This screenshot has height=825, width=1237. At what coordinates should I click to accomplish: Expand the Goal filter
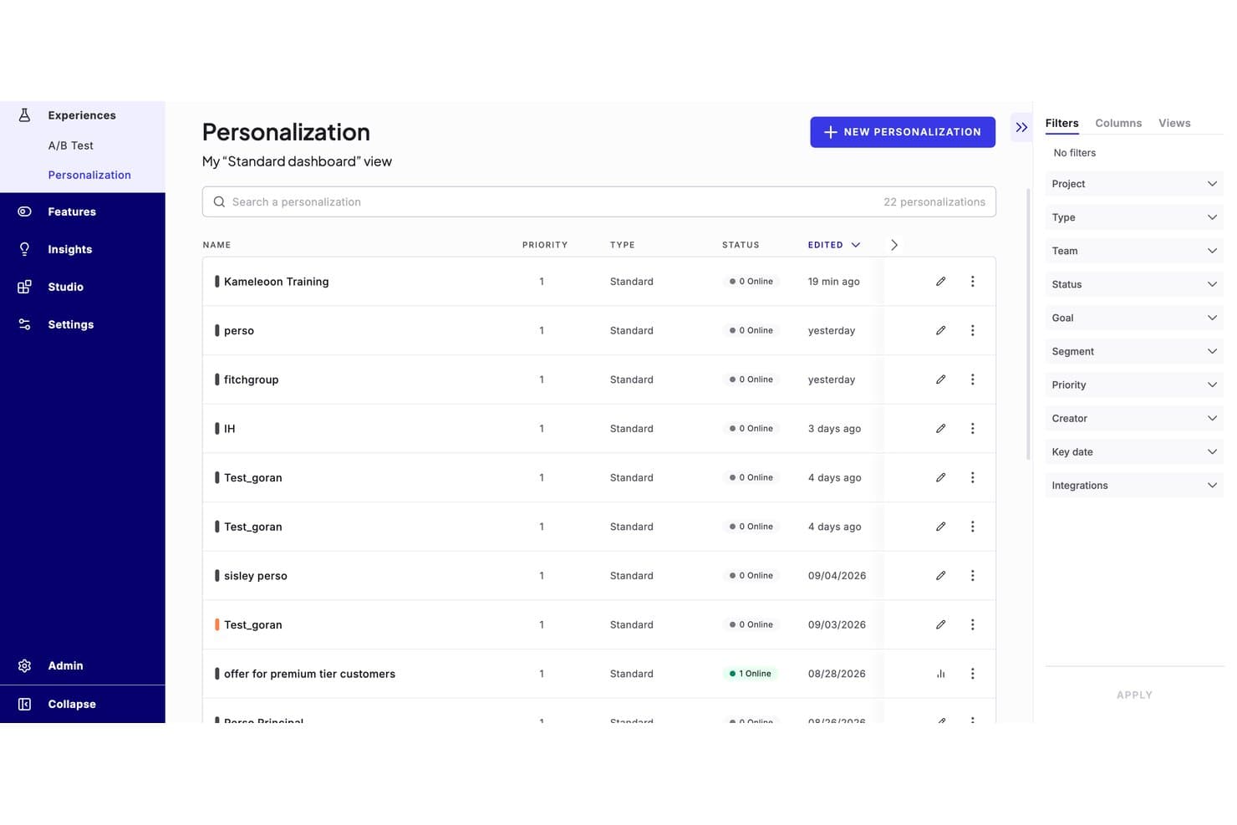tap(1133, 318)
